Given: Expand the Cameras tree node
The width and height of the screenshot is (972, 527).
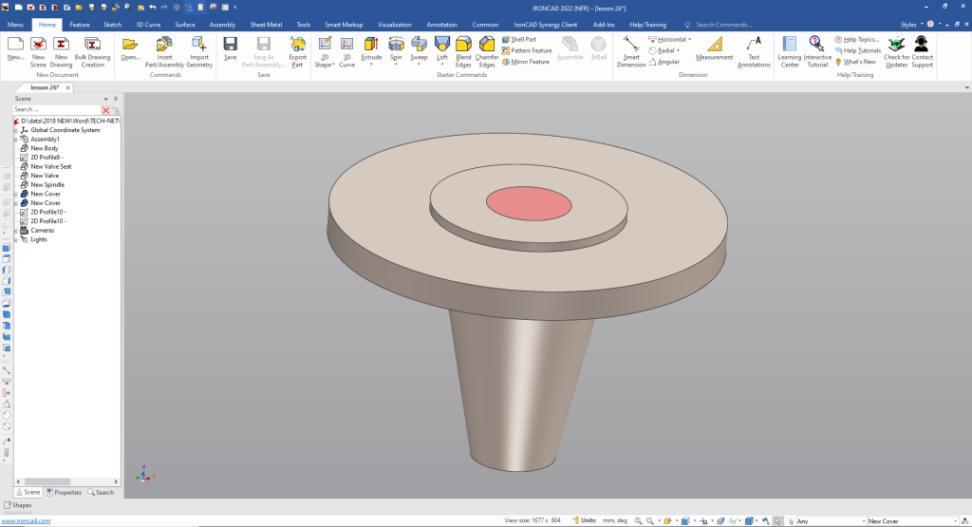Looking at the screenshot, I should coord(15,231).
